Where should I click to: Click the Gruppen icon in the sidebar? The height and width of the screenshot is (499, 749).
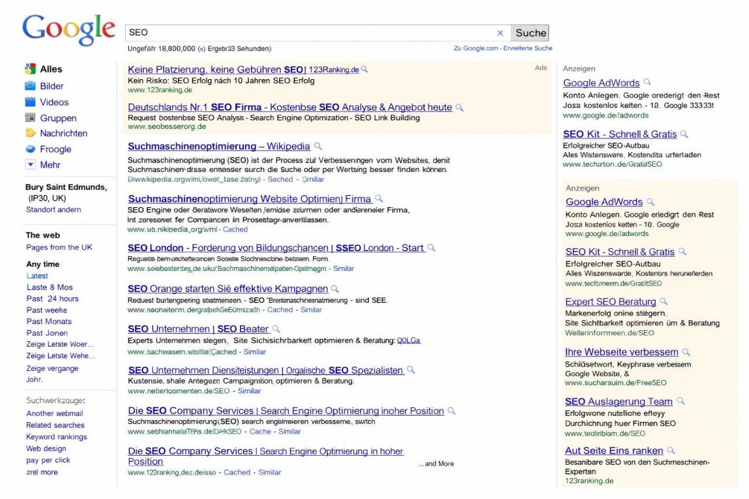[30, 118]
